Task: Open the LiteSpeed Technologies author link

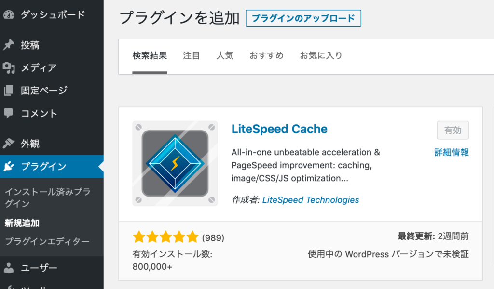Action: (x=311, y=200)
